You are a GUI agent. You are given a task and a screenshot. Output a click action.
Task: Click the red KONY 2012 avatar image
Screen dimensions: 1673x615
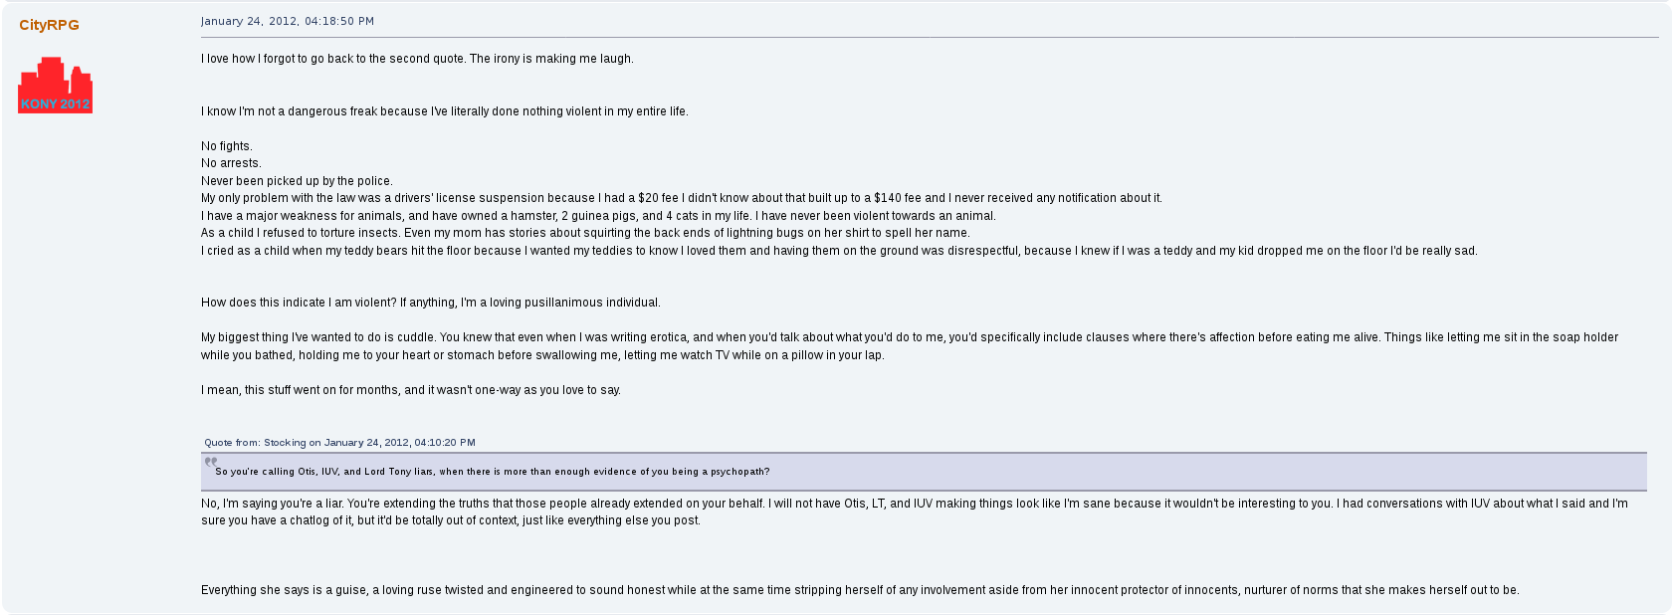click(x=55, y=86)
